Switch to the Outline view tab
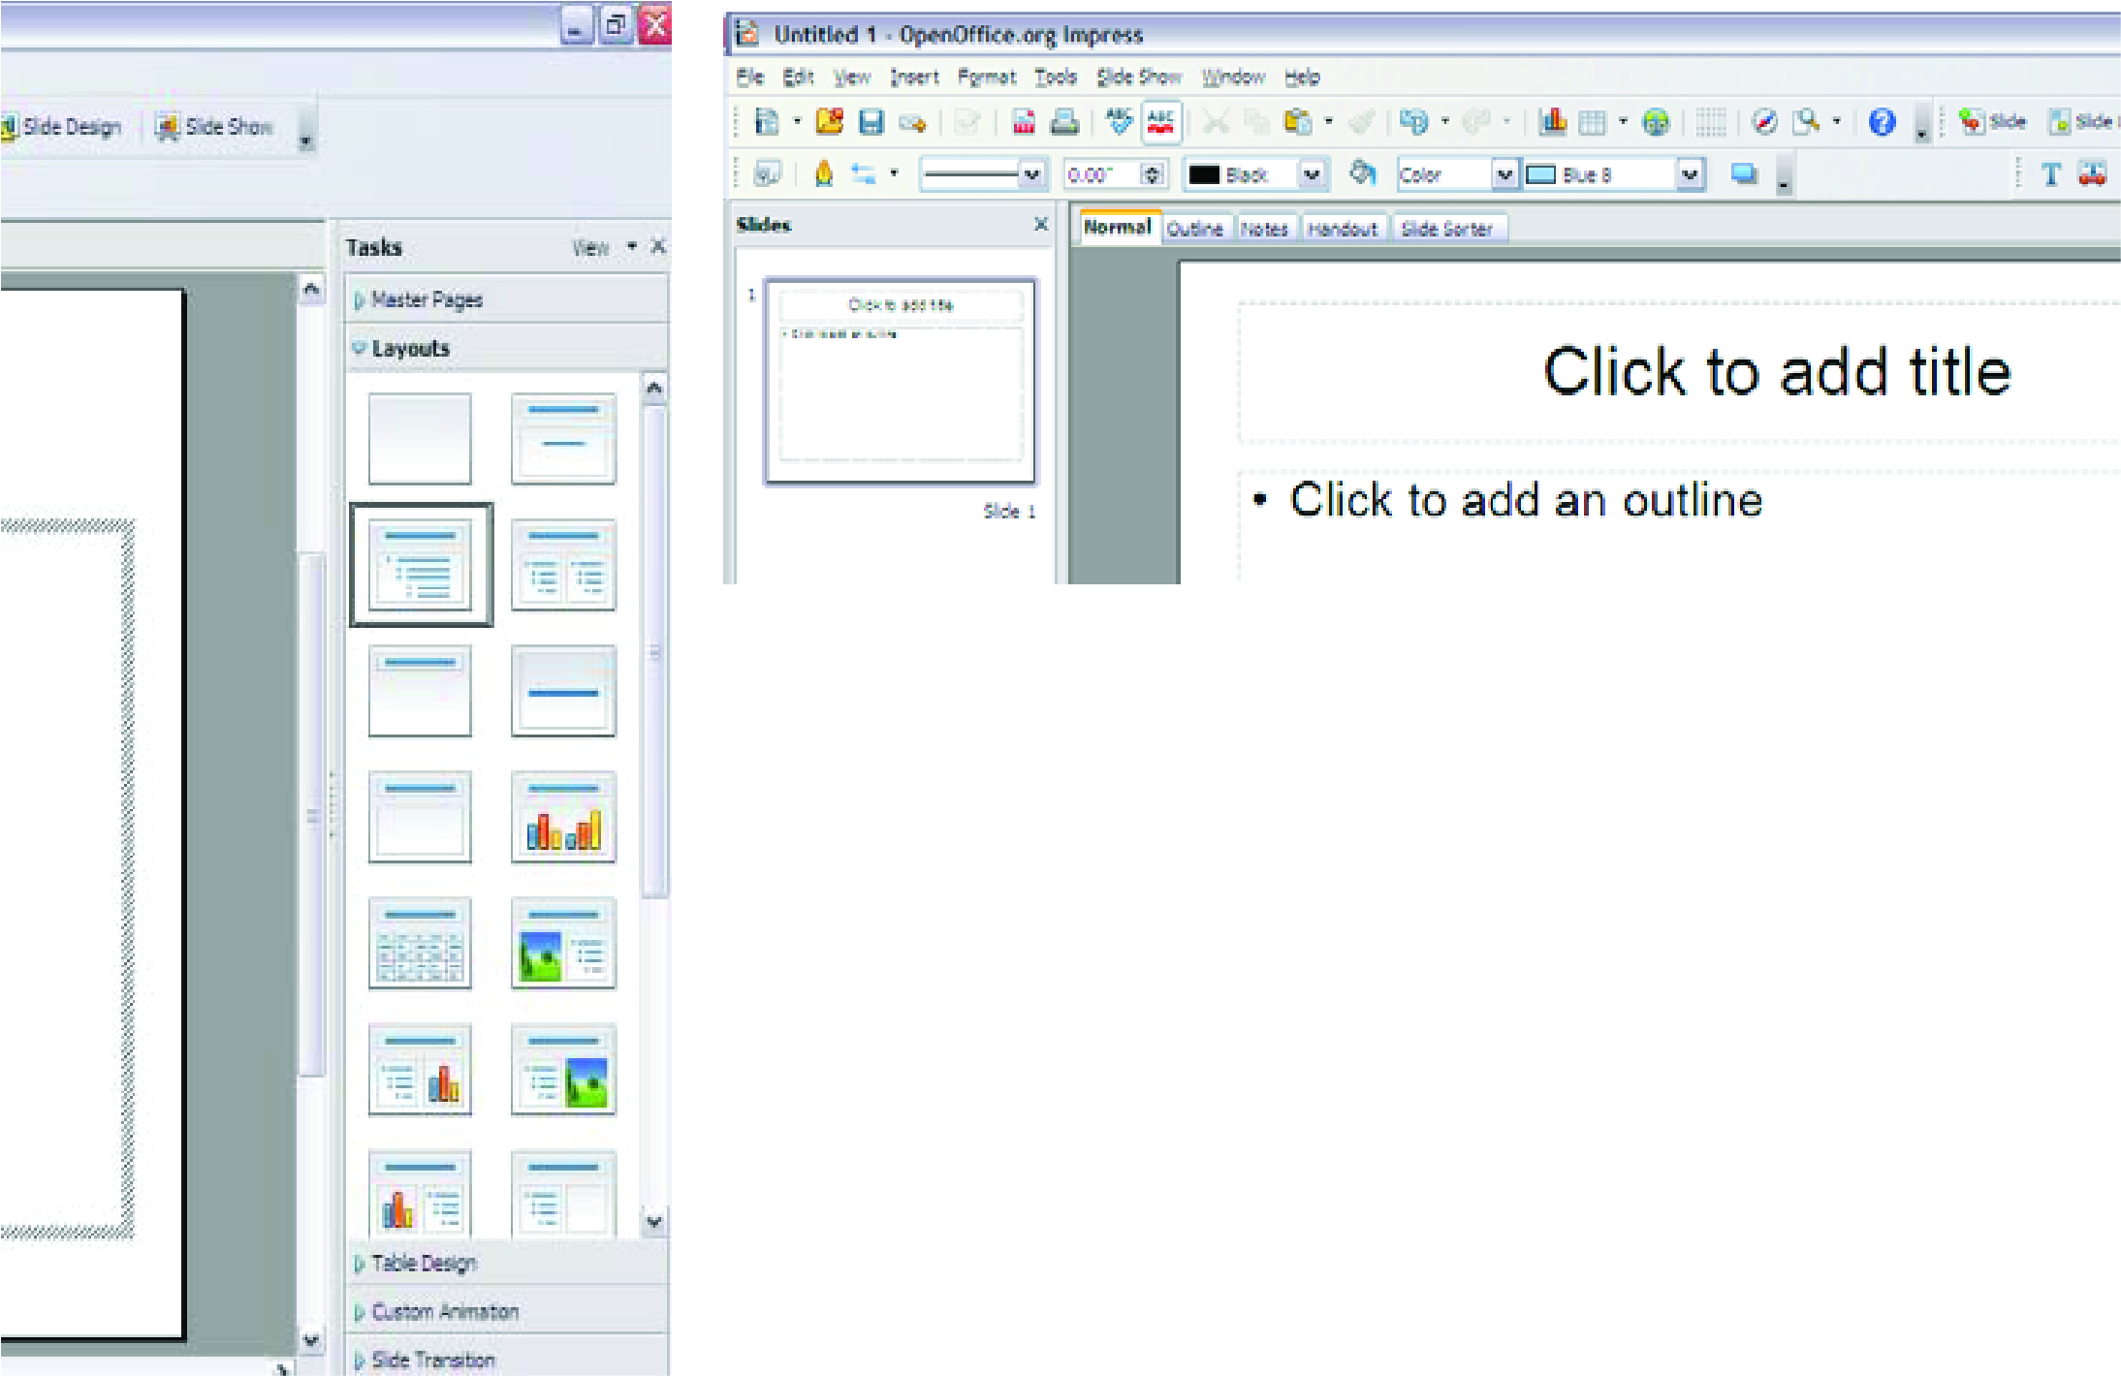The image size is (2121, 1376). pos(1194,229)
